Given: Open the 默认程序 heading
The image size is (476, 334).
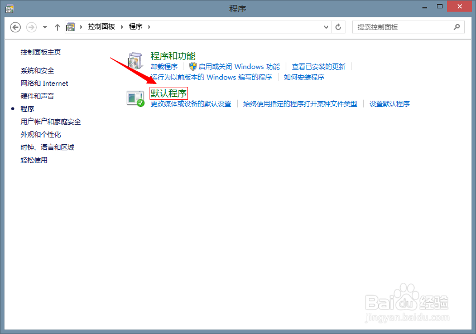Looking at the screenshot, I should [169, 94].
